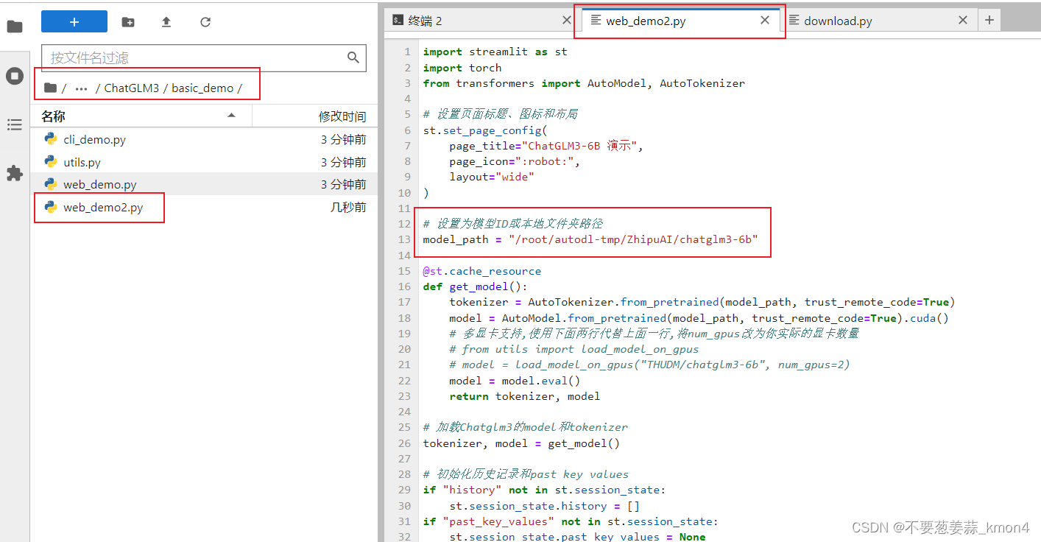Screen dimensions: 1041x542
Task: Click the Python icon beside utils.py
Action: click(51, 162)
